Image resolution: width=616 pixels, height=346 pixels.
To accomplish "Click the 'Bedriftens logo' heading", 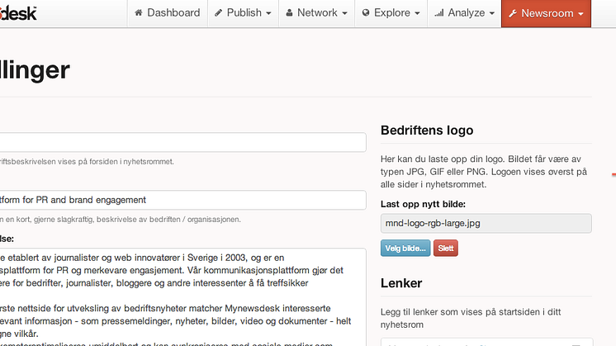I will [427, 130].
